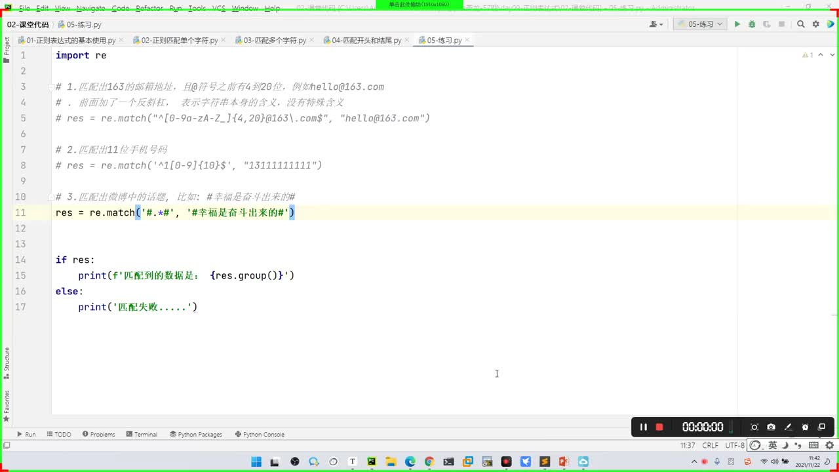Toggle the 英 input language on IME bar
The width and height of the screenshot is (839, 472).
coord(773,445)
